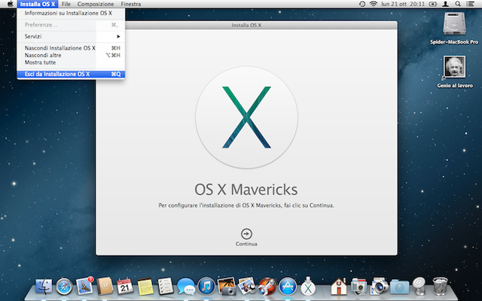Open Launchpad rocket icon
Screen dimensions: 482x301
pos(267,286)
